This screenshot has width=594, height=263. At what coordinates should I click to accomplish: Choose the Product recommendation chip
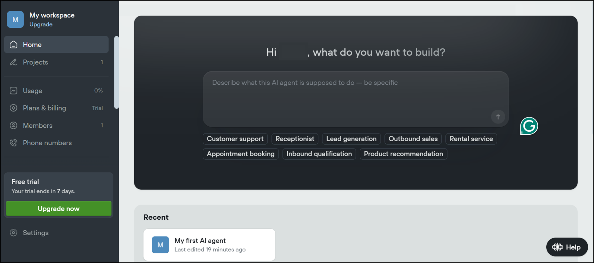(x=403, y=154)
